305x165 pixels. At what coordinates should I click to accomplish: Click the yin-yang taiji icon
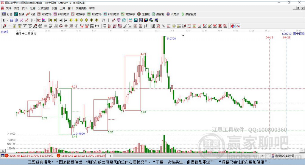coord(233,26)
